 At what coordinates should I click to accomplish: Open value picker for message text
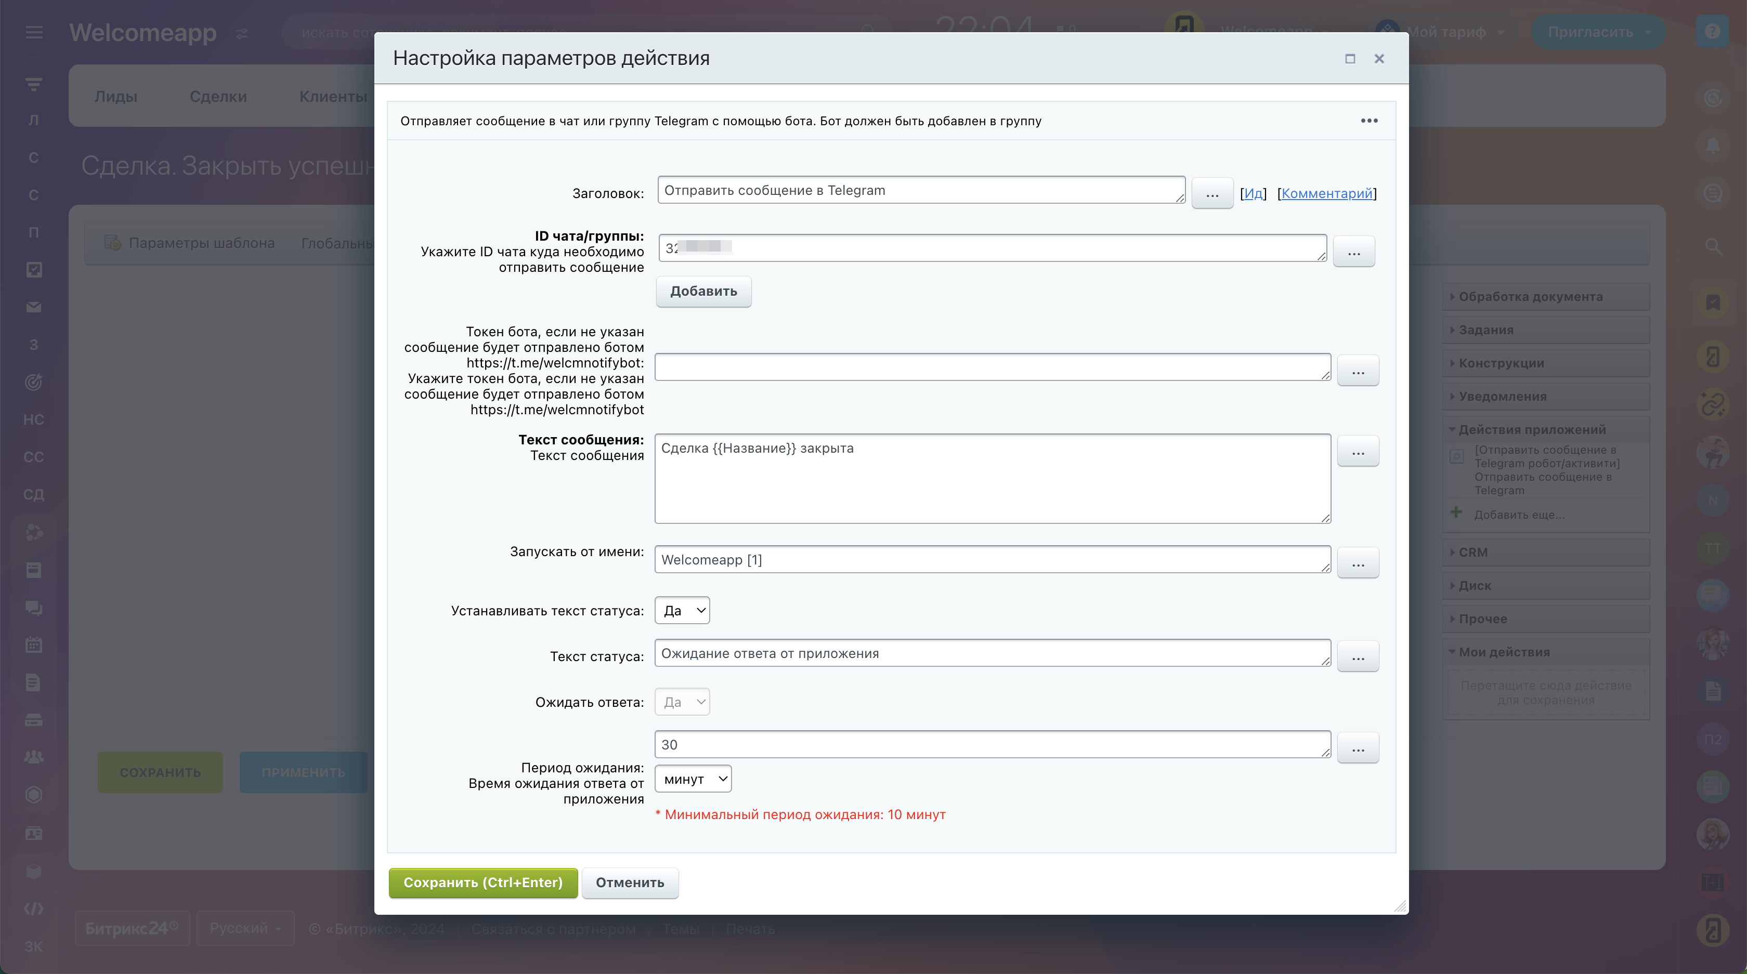(x=1358, y=452)
